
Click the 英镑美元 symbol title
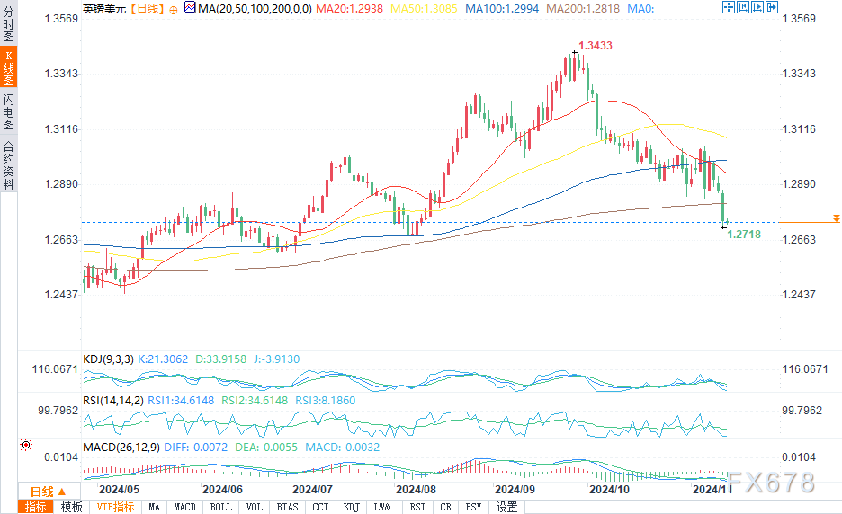104,9
